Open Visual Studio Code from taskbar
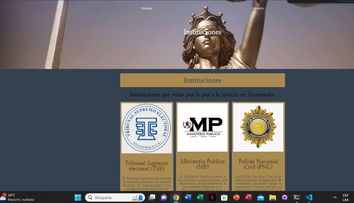Screen dimensions: 354x203 click(x=308, y=197)
